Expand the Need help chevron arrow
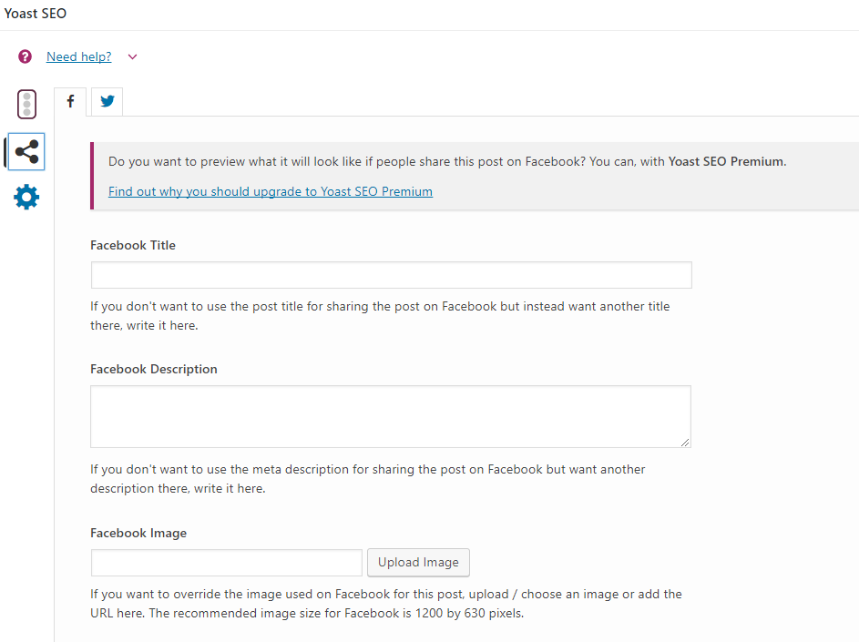 tap(133, 56)
